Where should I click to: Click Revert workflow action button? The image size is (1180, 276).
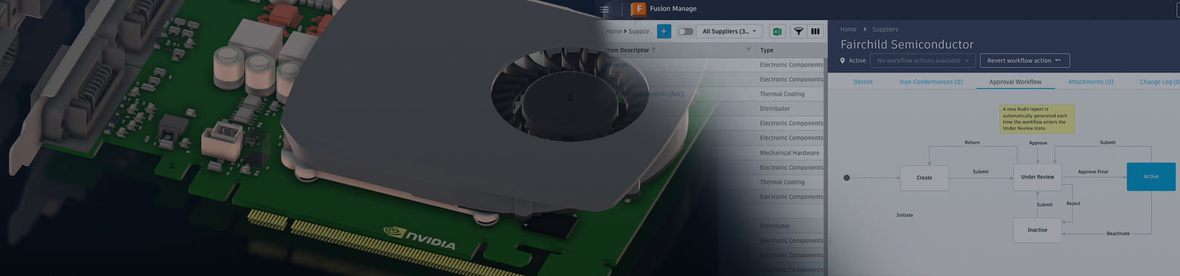tap(1024, 61)
